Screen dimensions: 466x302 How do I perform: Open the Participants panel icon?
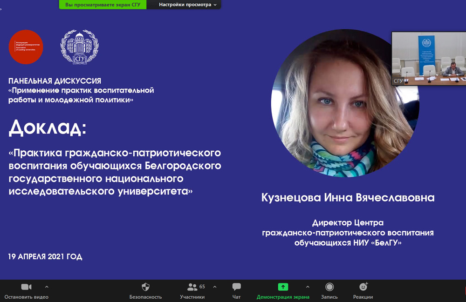(x=192, y=287)
